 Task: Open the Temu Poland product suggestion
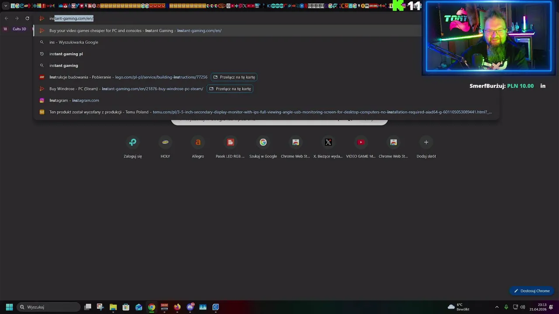pyautogui.click(x=266, y=112)
